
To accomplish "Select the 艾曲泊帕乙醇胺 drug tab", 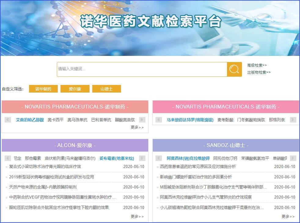I will [x=30, y=120].
